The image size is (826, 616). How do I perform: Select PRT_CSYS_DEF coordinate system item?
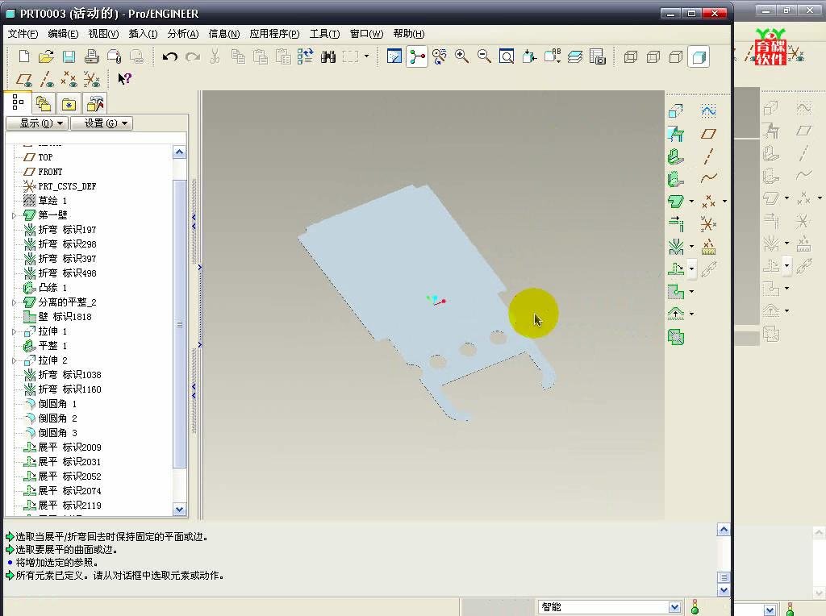tap(60, 186)
